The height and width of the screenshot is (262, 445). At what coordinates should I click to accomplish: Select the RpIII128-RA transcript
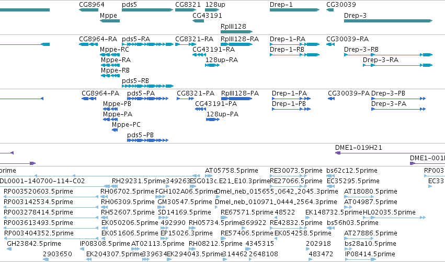pos(237,44)
